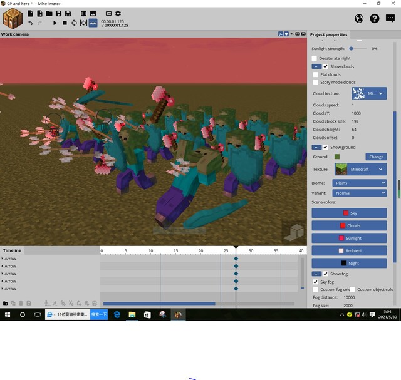Click the Mine-imator crafting table logo
401x380 pixels.
tap(13, 18)
